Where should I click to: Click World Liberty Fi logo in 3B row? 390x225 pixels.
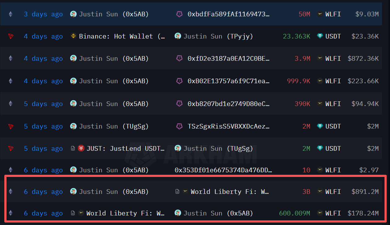[x=185, y=191]
